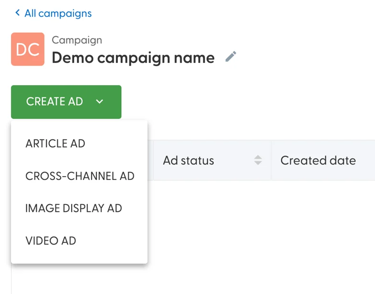Screen dimensions: 375x294
Task: Click the Created date column header
Action: (x=323, y=160)
